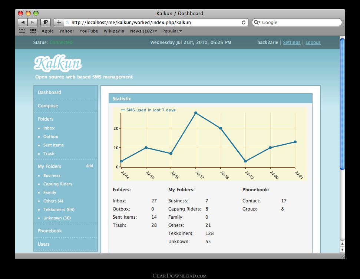Click the Trash count 28

point(154,225)
